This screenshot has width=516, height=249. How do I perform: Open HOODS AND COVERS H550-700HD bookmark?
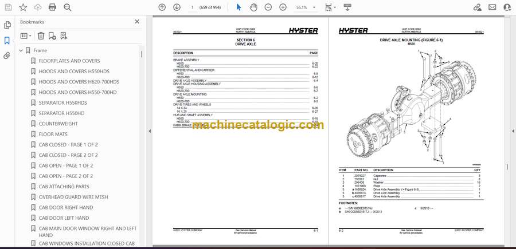(77, 92)
